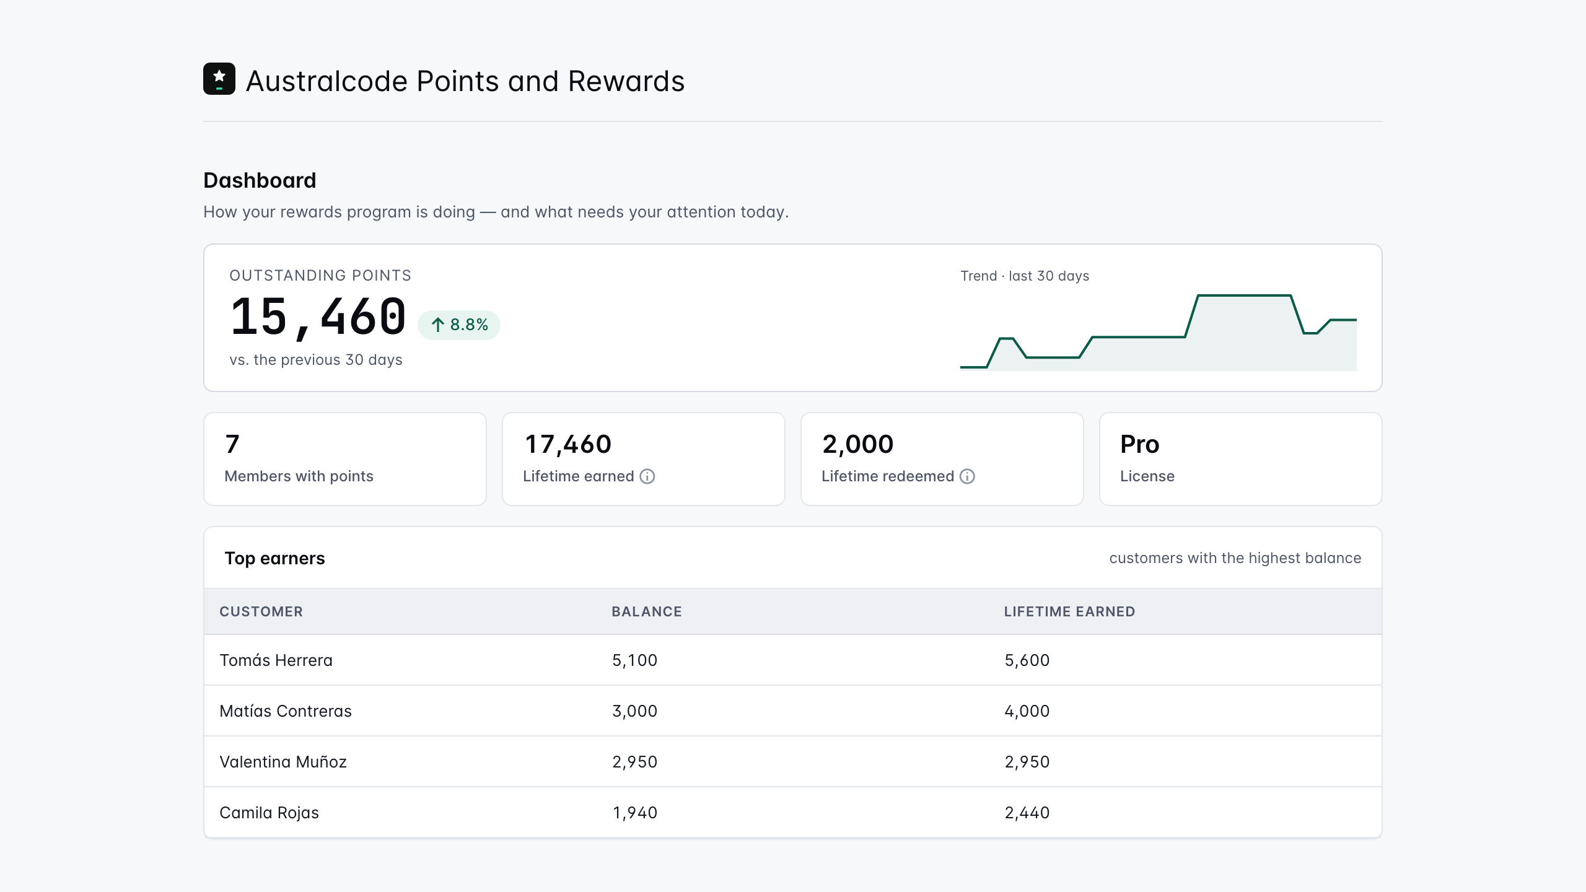Click the OUTSTANDING POINTS label
1586x892 pixels.
pos(320,275)
